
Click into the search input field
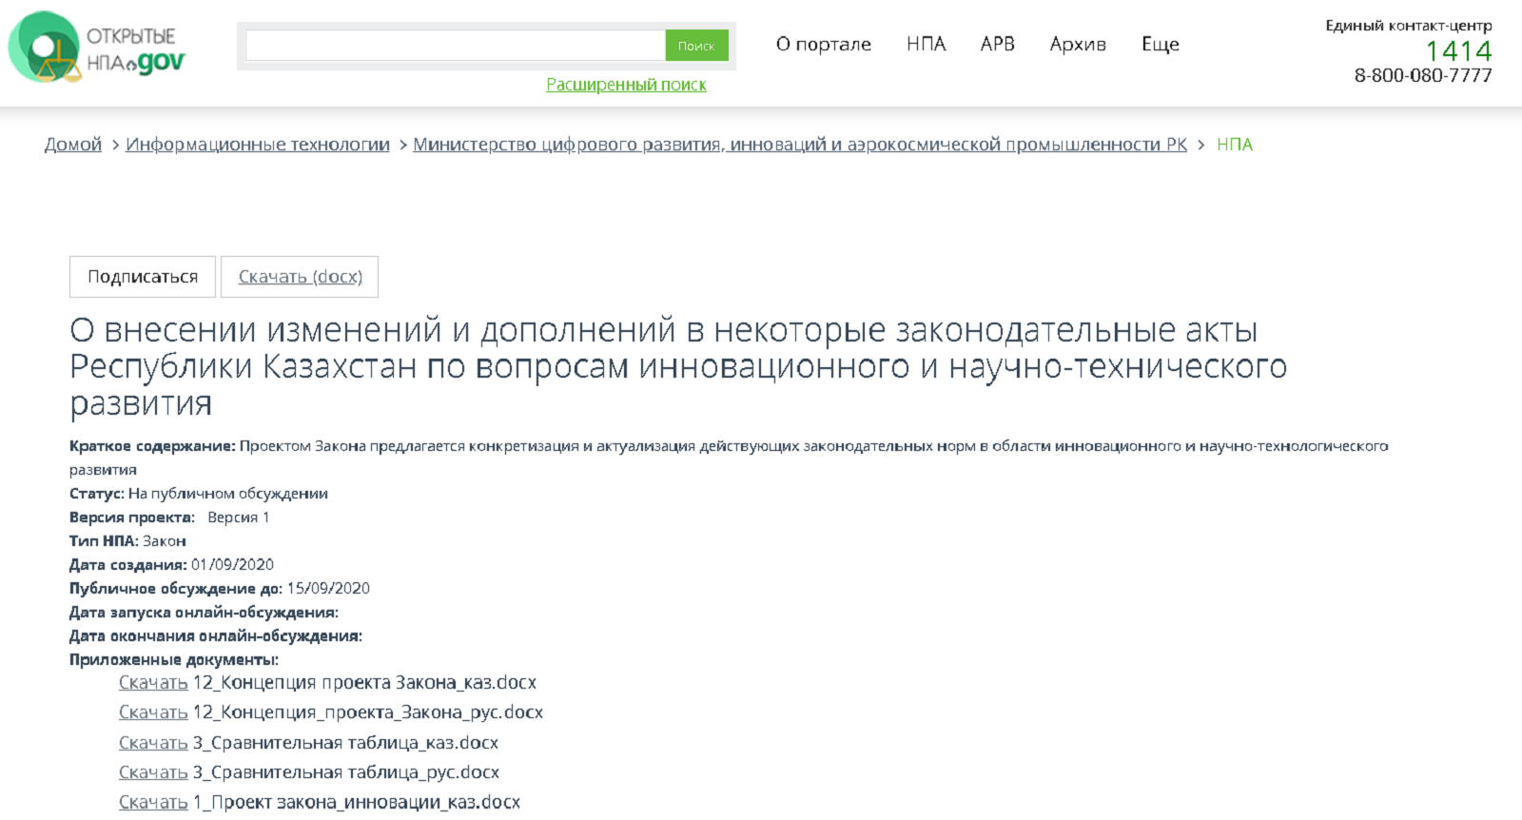[x=455, y=45]
